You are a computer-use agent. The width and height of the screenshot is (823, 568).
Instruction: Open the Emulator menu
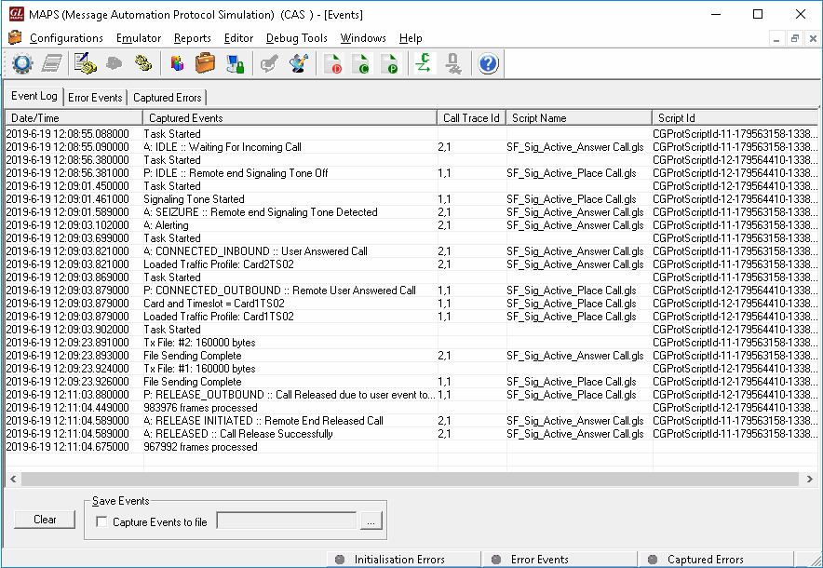(x=139, y=38)
